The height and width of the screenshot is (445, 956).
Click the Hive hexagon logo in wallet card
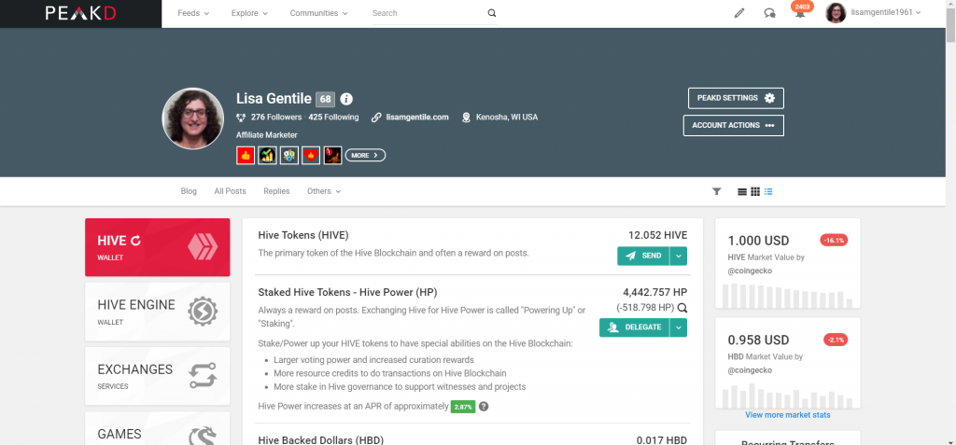[x=203, y=247]
